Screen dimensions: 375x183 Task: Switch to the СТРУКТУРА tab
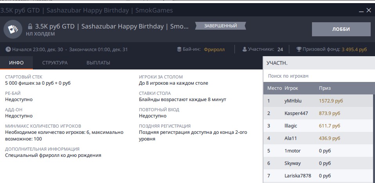(55, 63)
